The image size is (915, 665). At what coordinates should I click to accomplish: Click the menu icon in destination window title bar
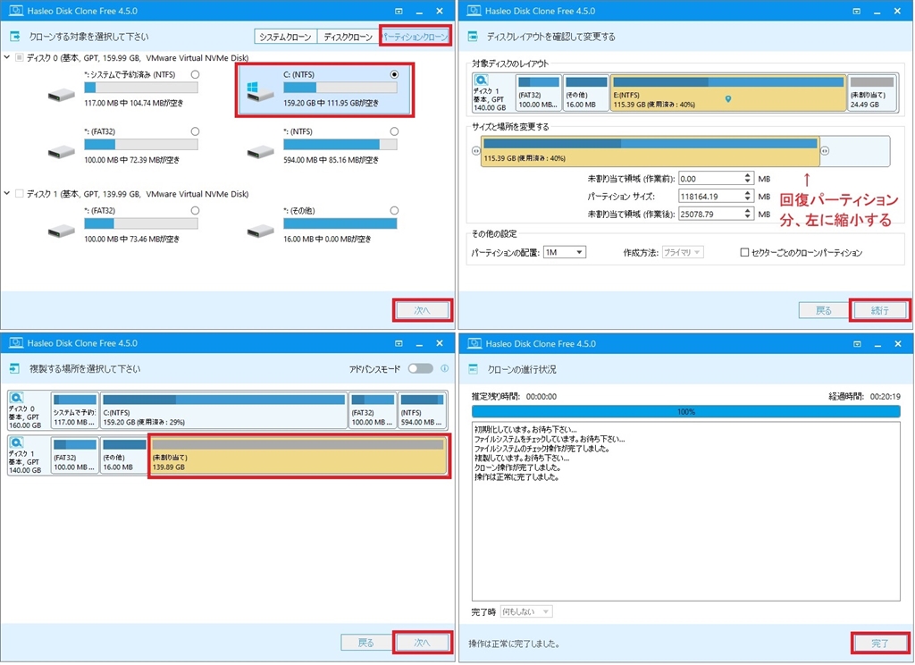[x=399, y=343]
